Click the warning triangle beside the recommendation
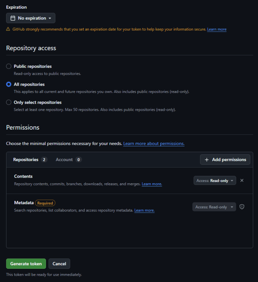Image resolution: width=258 pixels, height=282 pixels. [x=7, y=29]
